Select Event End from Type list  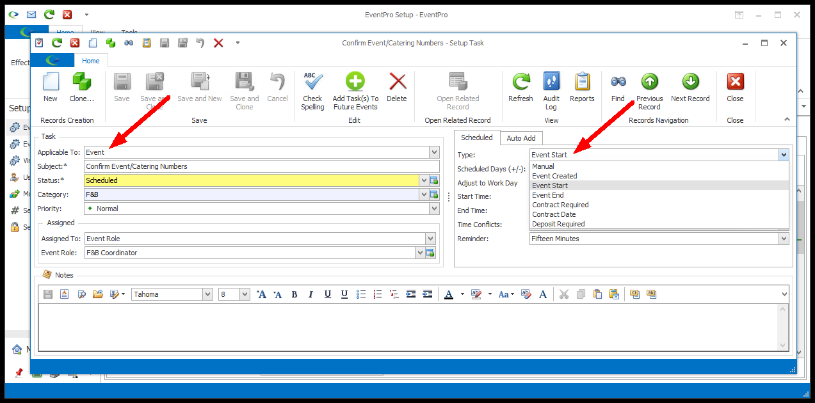(659, 195)
